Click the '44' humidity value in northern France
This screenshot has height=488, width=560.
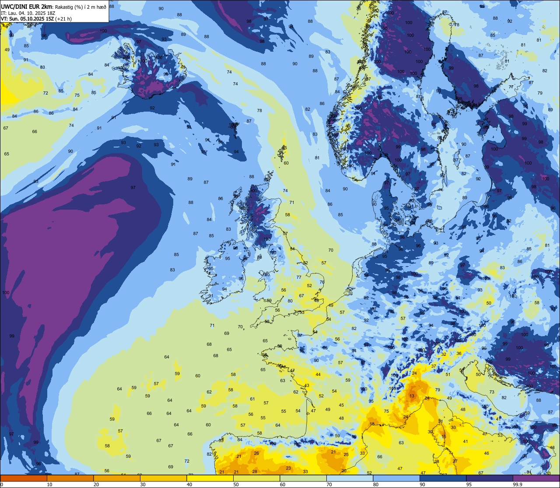click(x=318, y=375)
